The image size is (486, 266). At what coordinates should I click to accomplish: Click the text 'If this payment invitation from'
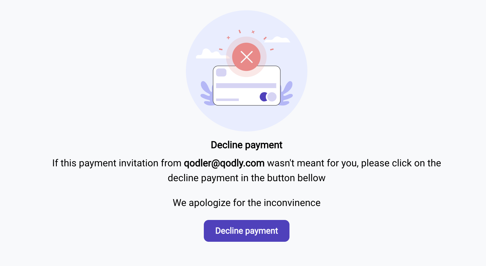(117, 163)
